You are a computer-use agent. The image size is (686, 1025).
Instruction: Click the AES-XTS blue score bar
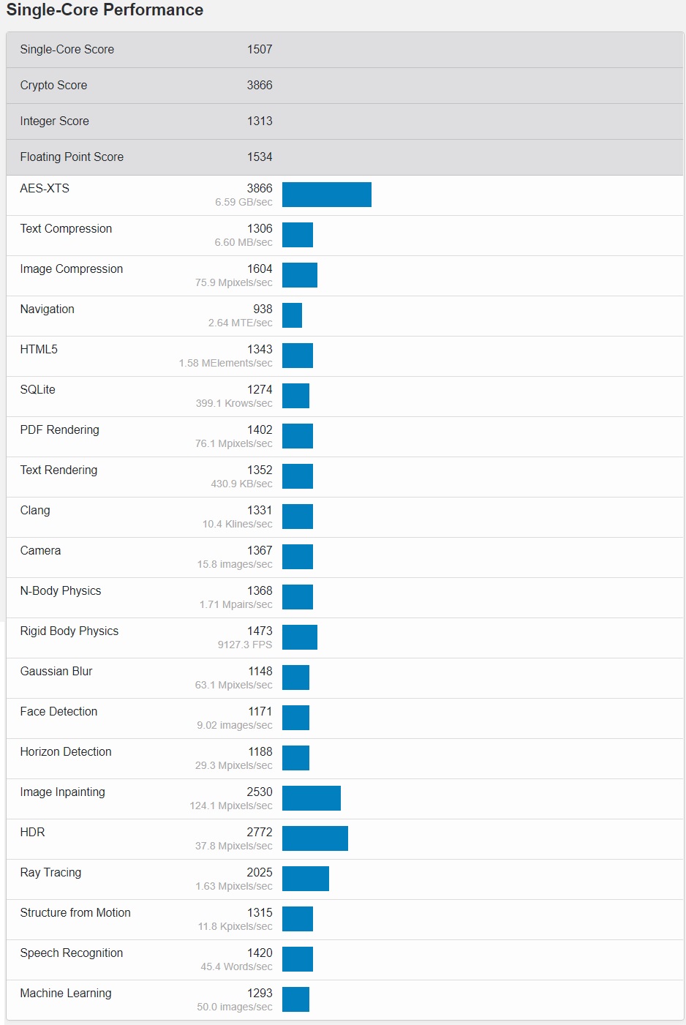click(326, 195)
